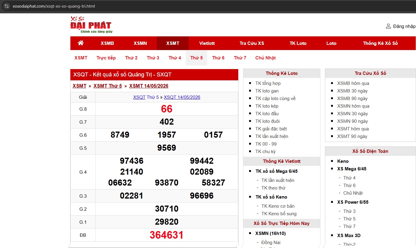Switch to the Thứ 4 tab

click(x=175, y=58)
